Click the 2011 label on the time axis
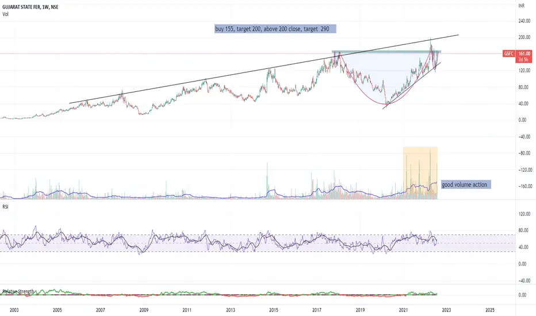 (187, 310)
